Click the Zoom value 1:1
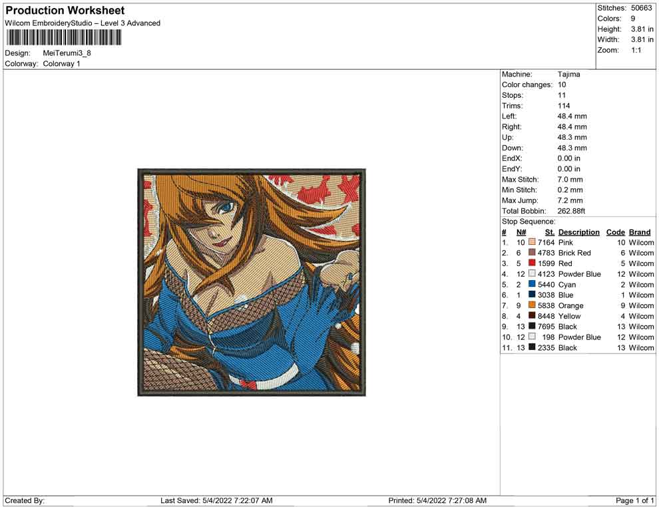659x507 pixels. point(636,50)
